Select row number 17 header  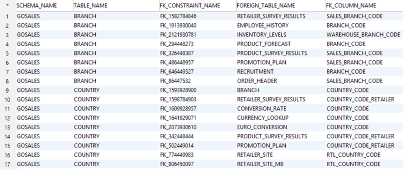click(8, 164)
